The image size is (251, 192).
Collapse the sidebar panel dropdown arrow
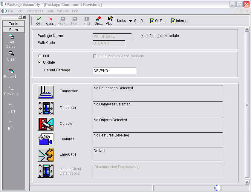(x=20, y=17)
